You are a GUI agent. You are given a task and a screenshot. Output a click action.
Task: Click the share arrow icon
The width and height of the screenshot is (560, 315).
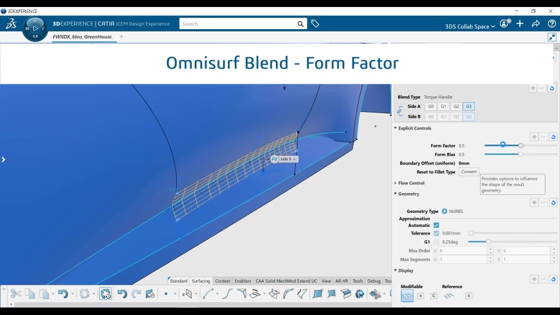[535, 23]
